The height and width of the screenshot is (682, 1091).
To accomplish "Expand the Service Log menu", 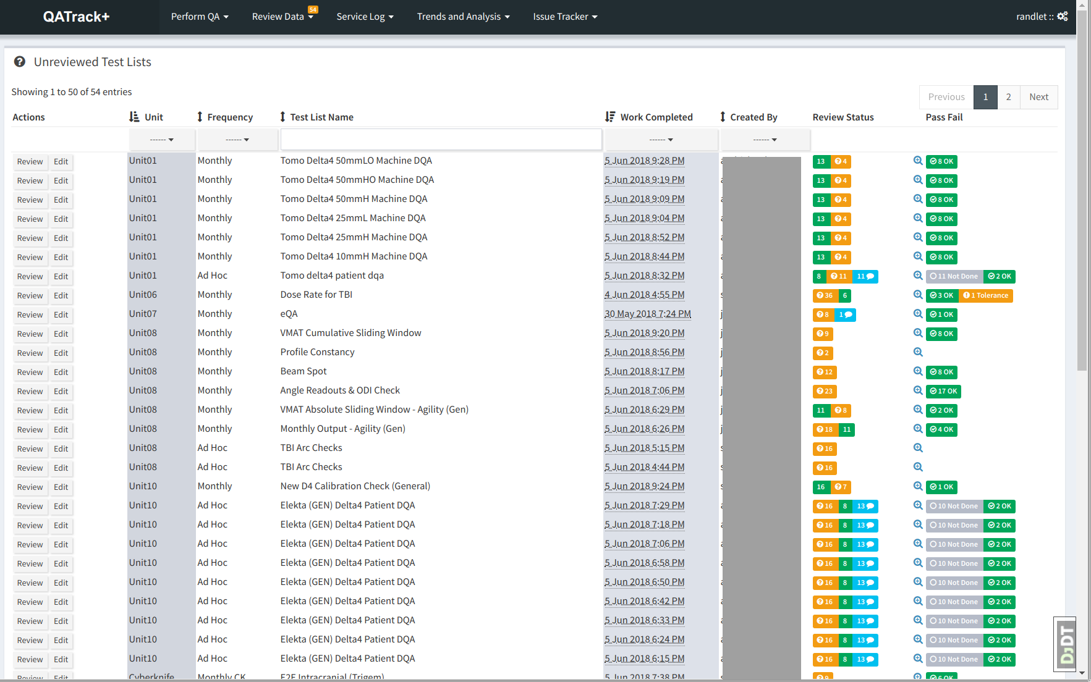I will [x=365, y=17].
